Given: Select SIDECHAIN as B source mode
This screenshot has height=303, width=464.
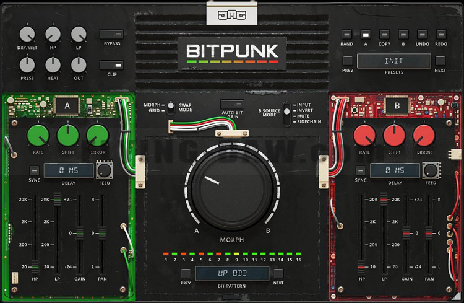Looking at the screenshot, I should pyautogui.click(x=309, y=121).
